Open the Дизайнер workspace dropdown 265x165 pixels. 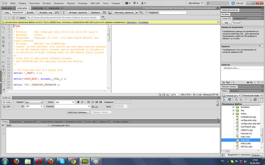196,3
